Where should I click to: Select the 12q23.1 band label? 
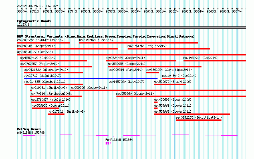[23, 24]
